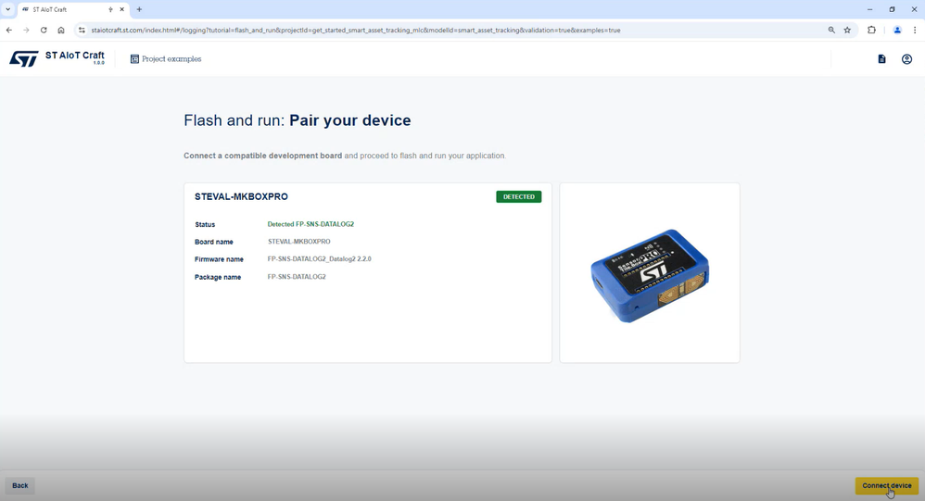Click the 'Package name' label
The height and width of the screenshot is (501, 925).
pyautogui.click(x=218, y=277)
